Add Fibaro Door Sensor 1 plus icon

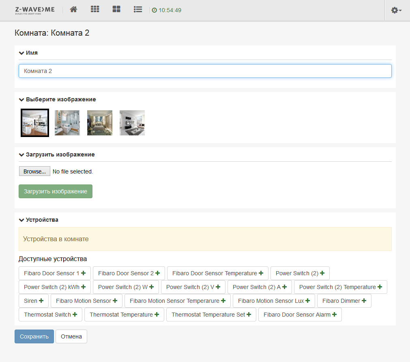pyautogui.click(x=84, y=273)
